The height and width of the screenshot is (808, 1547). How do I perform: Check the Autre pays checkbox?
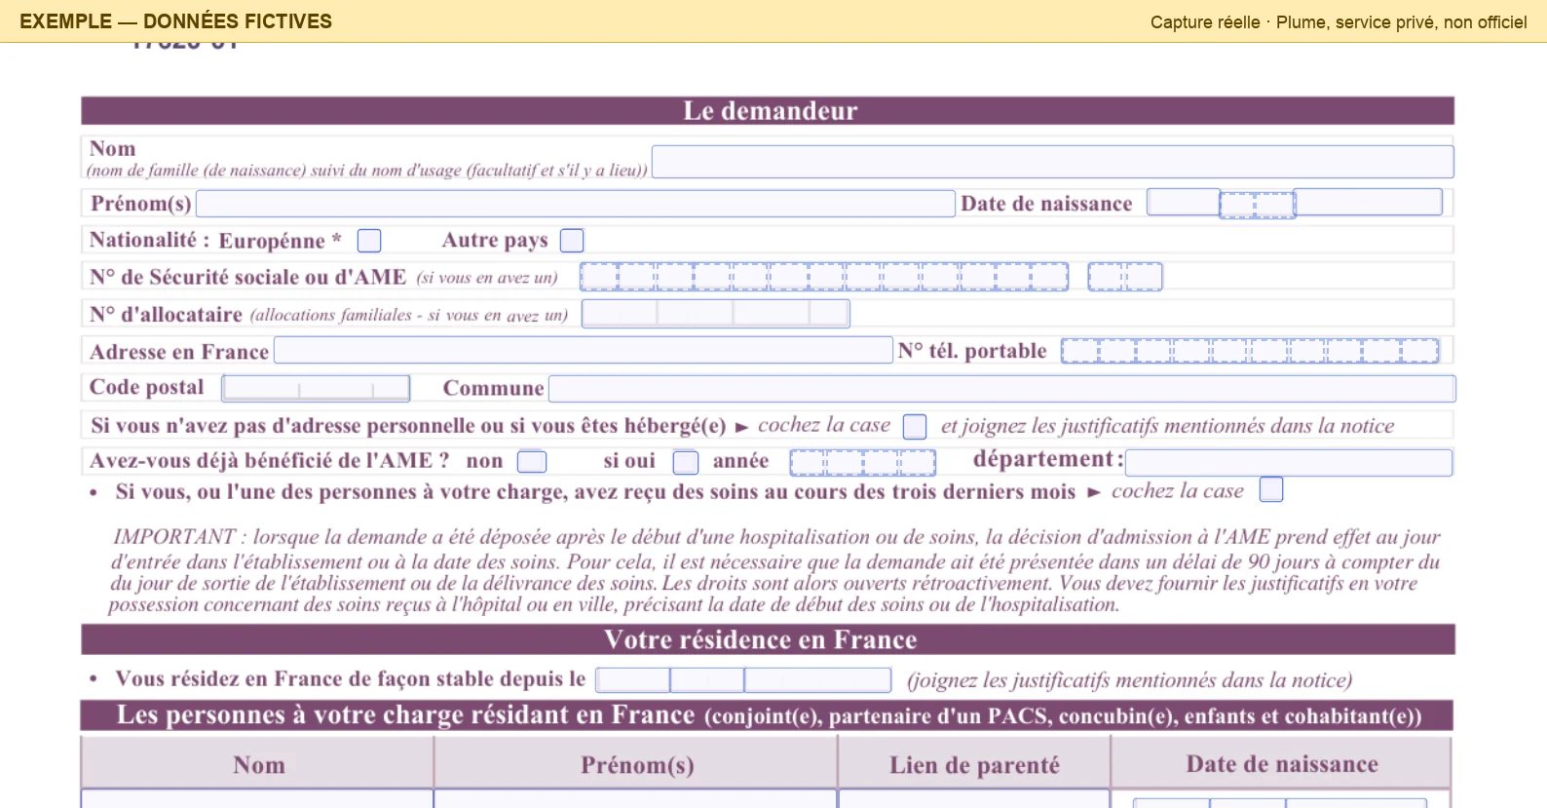[572, 241]
